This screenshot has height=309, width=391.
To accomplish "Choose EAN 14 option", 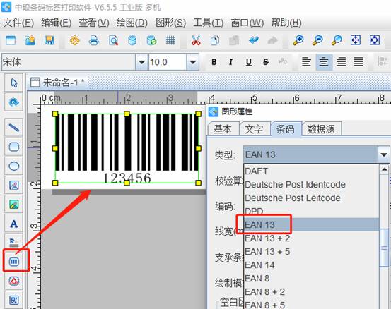I will click(x=311, y=265).
